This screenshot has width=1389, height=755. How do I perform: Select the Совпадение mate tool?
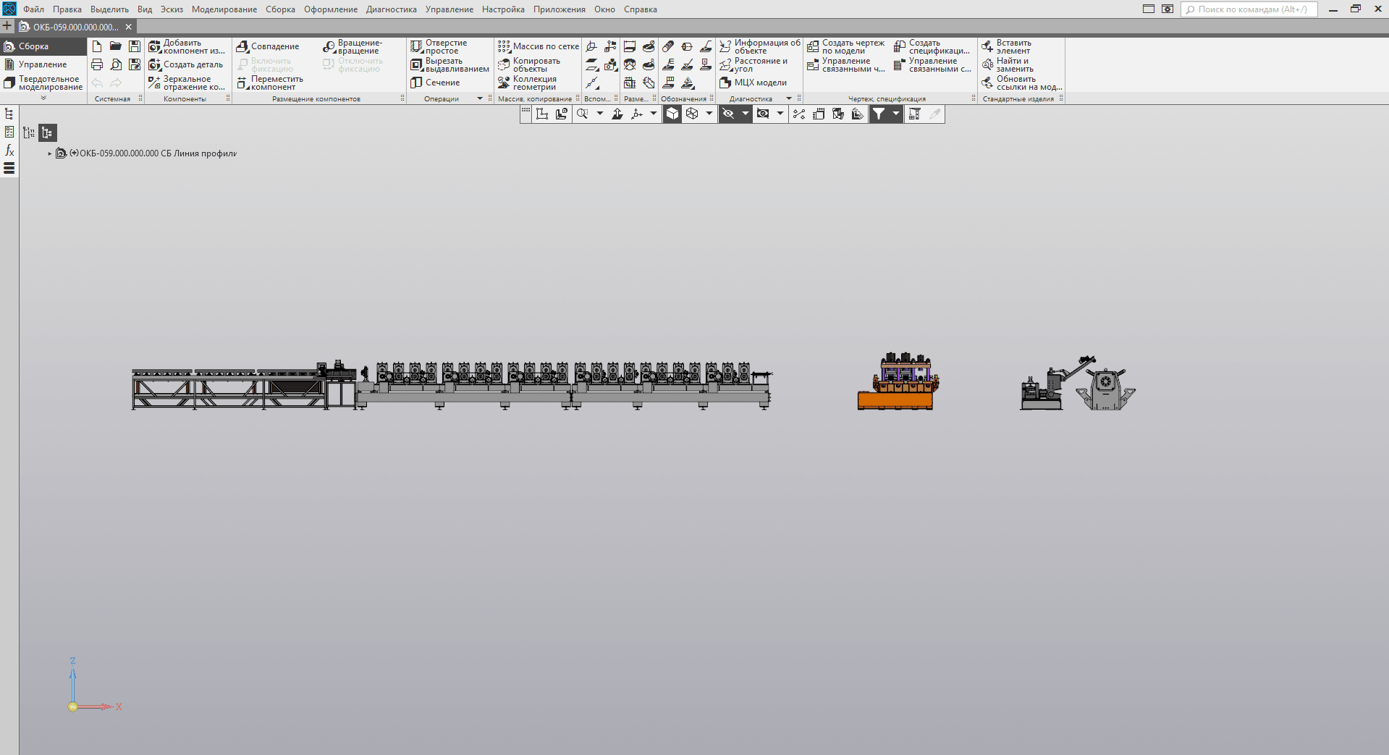268,46
